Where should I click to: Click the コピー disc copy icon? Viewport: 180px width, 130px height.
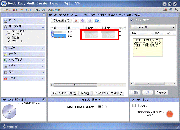click(5, 48)
